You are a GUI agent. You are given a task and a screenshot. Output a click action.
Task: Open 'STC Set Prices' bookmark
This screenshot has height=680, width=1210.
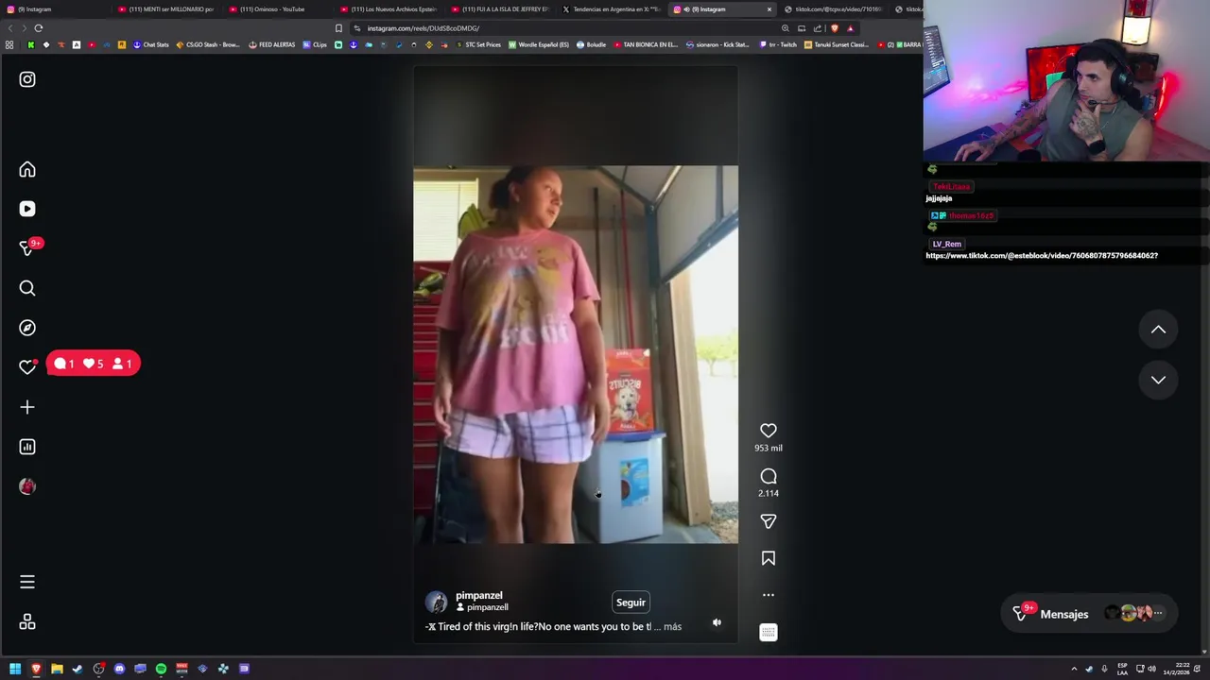[478, 44]
